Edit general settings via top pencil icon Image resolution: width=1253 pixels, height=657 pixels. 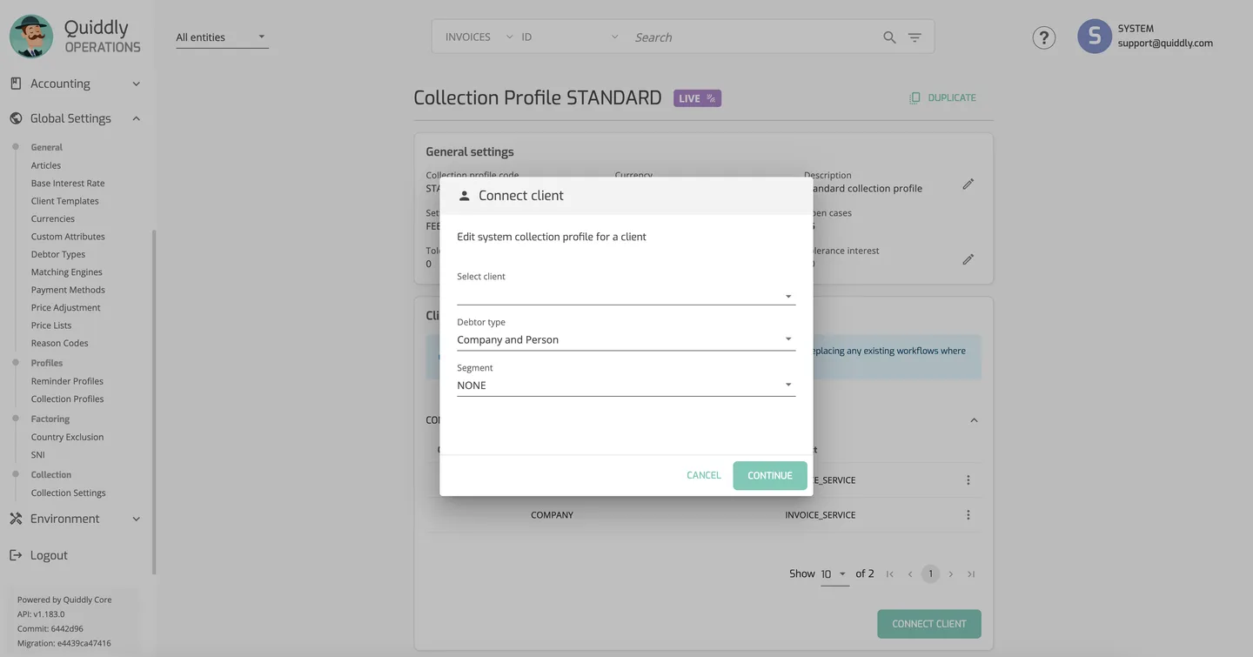968,184
